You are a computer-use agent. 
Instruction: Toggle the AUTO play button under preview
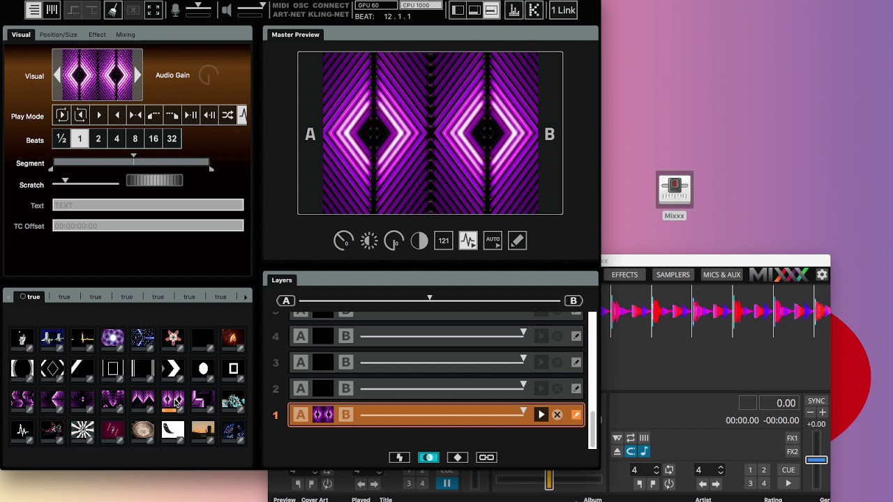point(493,241)
